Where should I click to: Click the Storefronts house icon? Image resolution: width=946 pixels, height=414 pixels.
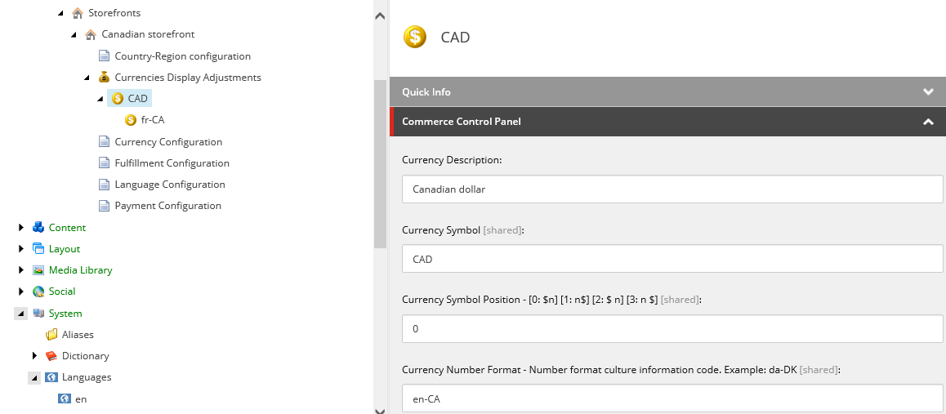(x=78, y=13)
